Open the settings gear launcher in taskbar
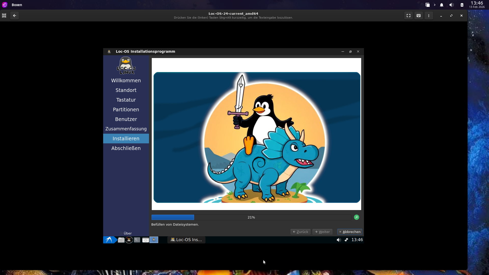 pos(145,240)
